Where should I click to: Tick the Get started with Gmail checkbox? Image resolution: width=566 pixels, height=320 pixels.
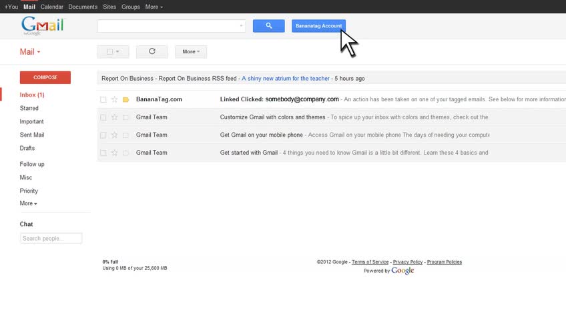click(x=103, y=153)
